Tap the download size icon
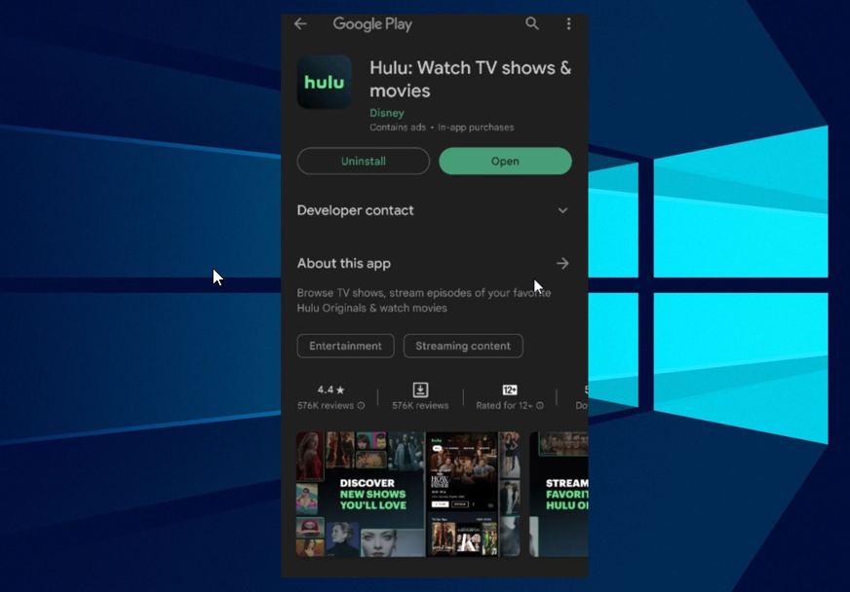 pos(420,389)
